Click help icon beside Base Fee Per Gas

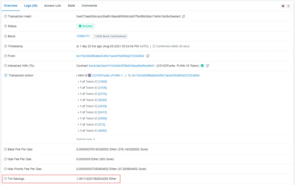pyautogui.click(x=5, y=149)
